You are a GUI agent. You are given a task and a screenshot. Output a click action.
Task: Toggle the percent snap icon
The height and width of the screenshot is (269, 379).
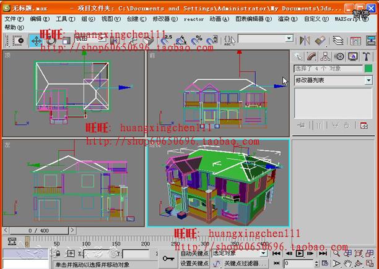(196, 40)
